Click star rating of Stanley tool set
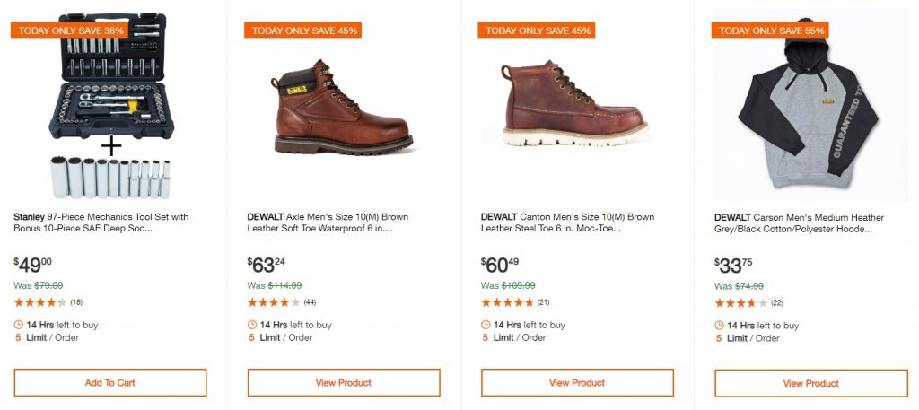The height and width of the screenshot is (410, 919). tap(39, 302)
